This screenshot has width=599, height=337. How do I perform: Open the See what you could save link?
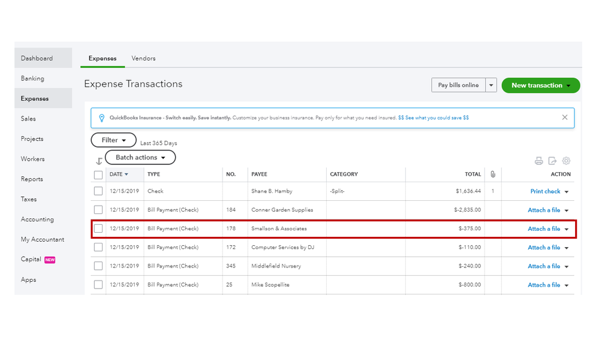pos(434,118)
